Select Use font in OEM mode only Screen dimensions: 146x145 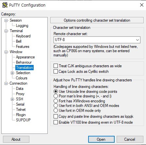point(56,110)
